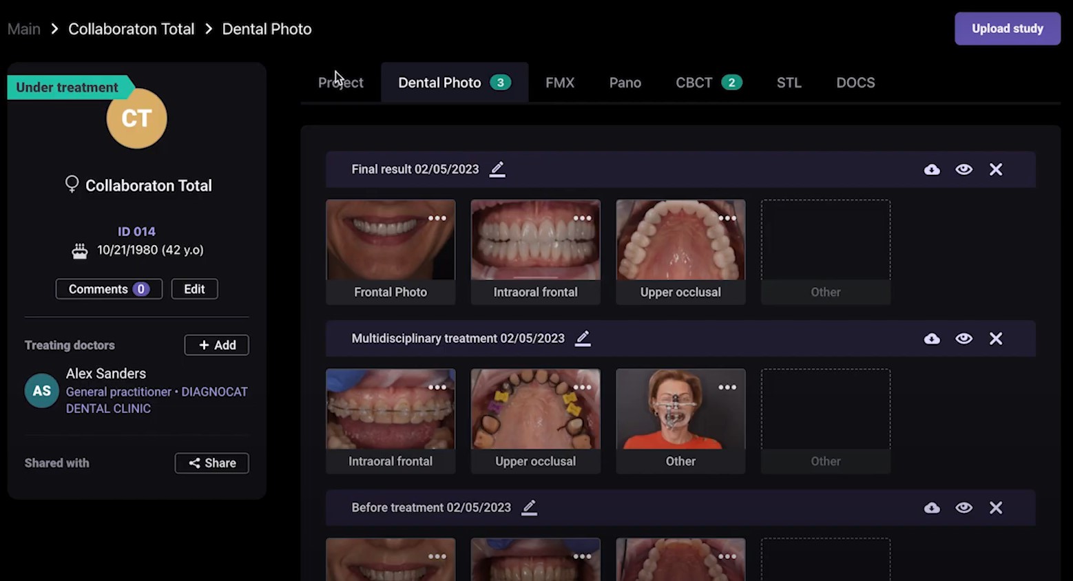The height and width of the screenshot is (581, 1073).
Task: Toggle the eye icon for Multidisciplinary treatment
Action: (963, 339)
